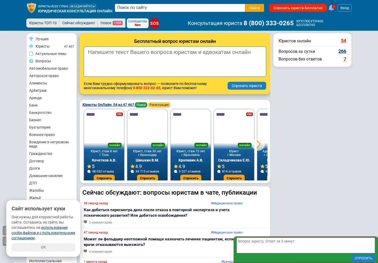Select Алименты category in the sidebar
Viewport: 378px width, 263px height.
(38, 83)
